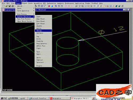This screenshot has width=133, height=100.
Task: Click the Fit view toolbar icon
Action: [x=39, y=6]
